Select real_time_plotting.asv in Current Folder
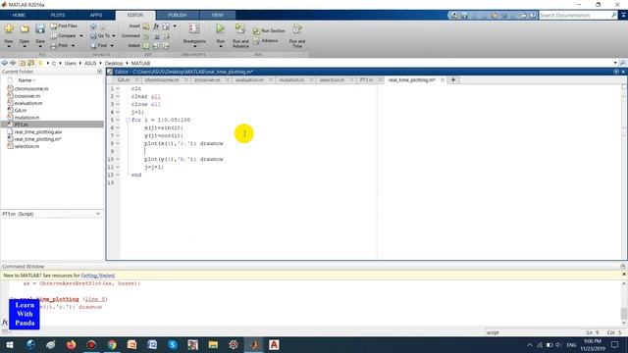 point(38,132)
